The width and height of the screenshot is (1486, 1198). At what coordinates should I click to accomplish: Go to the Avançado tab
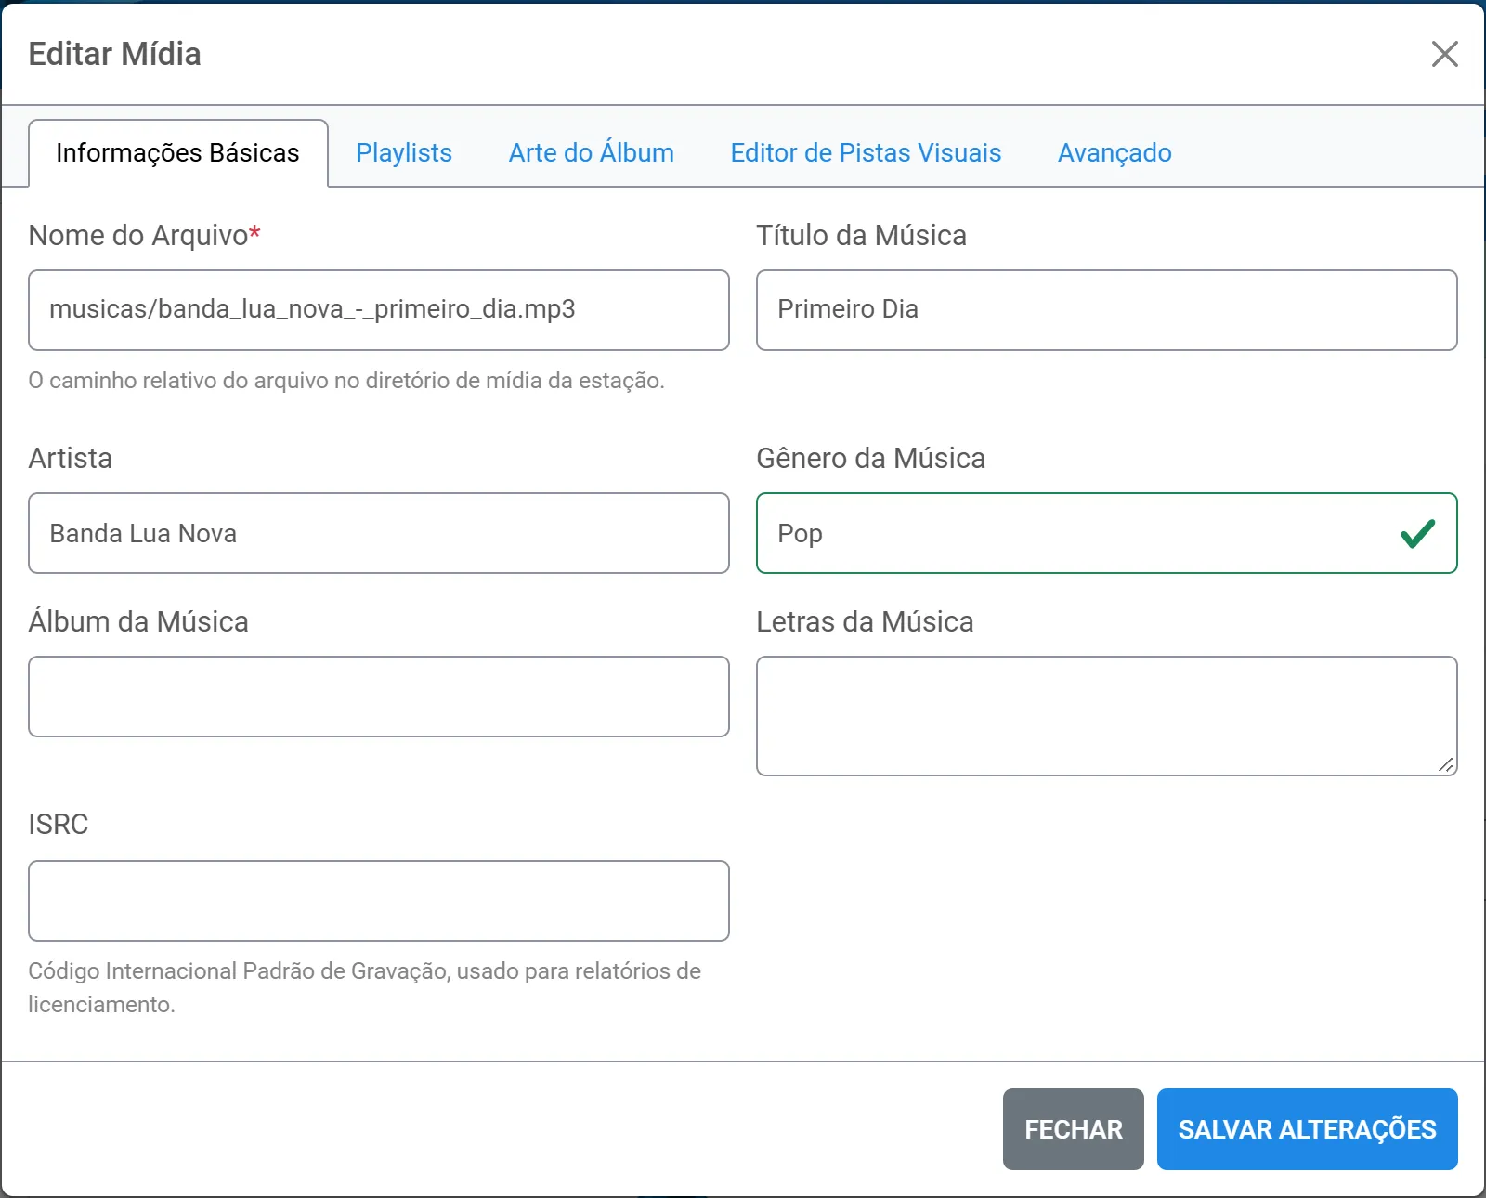pyautogui.click(x=1114, y=153)
